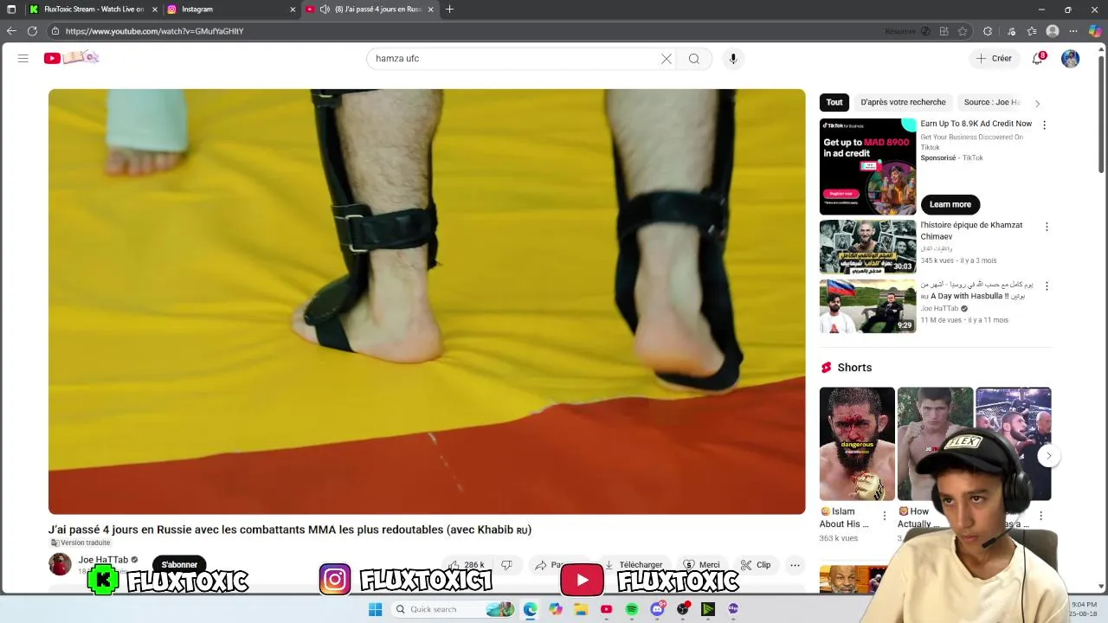
Task: Like the video showing 286 k
Action: [x=467, y=565]
